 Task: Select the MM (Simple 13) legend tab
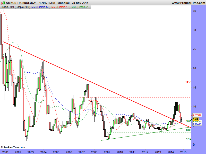click(x=61, y=7)
